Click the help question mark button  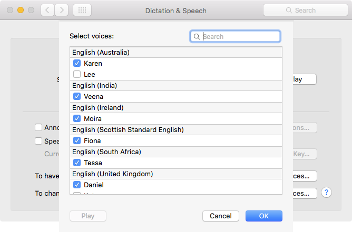(326, 193)
